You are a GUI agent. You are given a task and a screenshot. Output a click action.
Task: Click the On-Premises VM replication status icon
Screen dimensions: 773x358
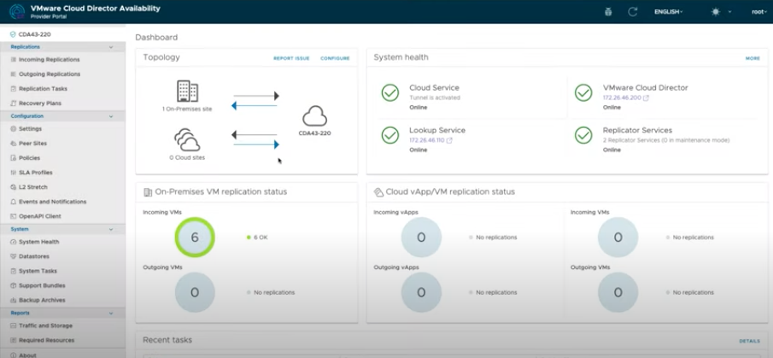coord(148,192)
